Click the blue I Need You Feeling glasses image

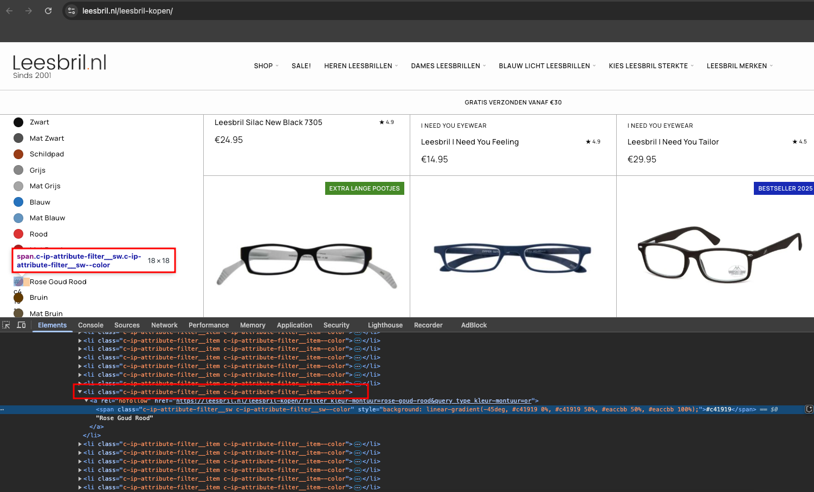pyautogui.click(x=512, y=258)
